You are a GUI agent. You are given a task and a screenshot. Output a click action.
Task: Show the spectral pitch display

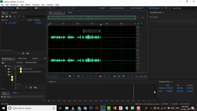pos(40,8)
